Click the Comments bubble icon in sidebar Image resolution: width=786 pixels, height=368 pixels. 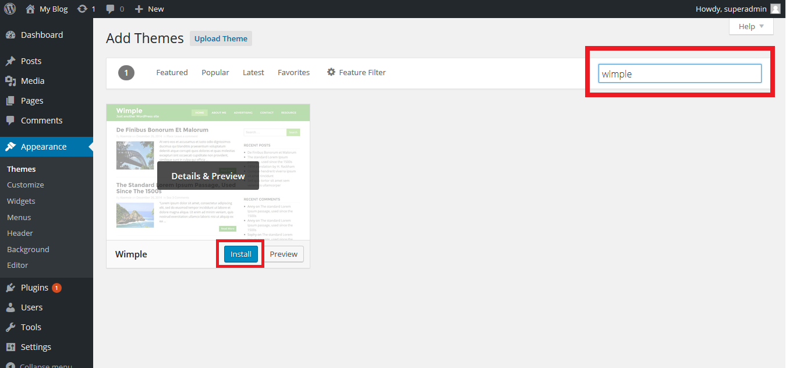tap(10, 121)
